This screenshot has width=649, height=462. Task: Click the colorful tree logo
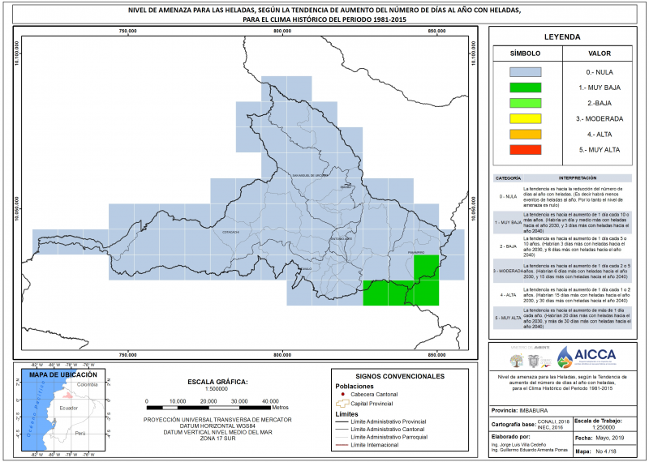pos(516,361)
